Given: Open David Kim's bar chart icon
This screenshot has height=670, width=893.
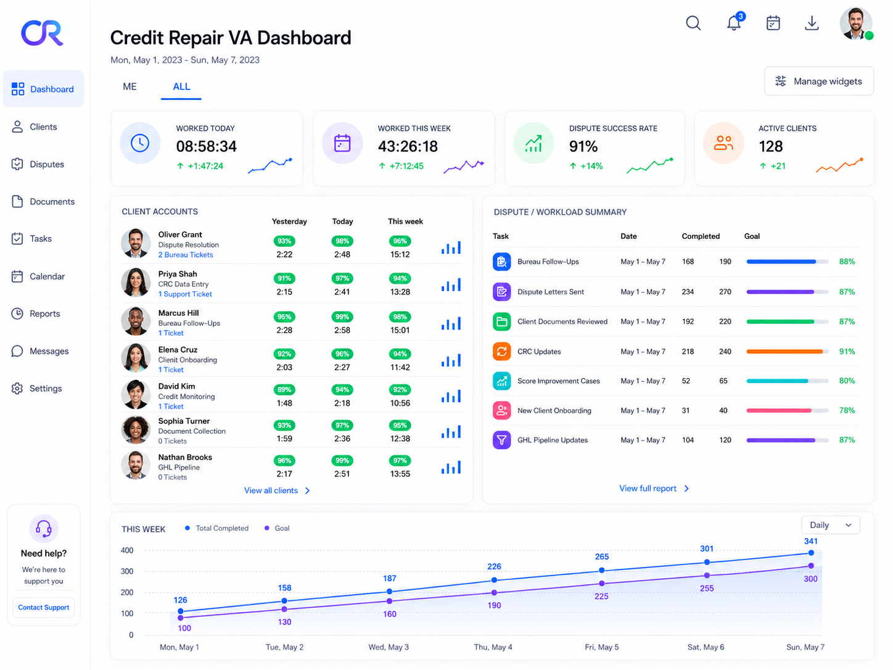Looking at the screenshot, I should 451,395.
